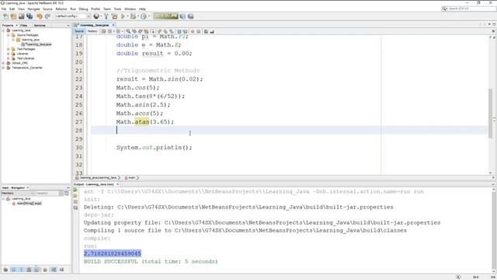Collapse the Source Packages node
Screen dimensions: 497x280
pos(9,35)
